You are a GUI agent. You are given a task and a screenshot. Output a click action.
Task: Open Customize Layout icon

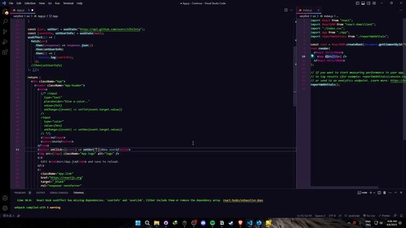click(374, 3)
